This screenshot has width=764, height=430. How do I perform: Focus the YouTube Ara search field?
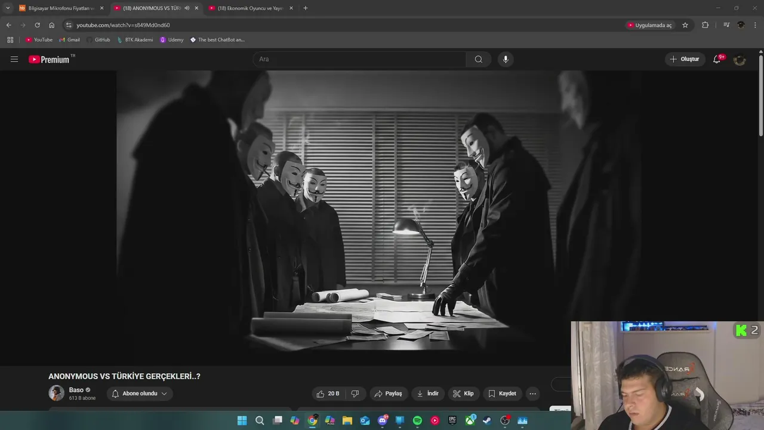(359, 59)
